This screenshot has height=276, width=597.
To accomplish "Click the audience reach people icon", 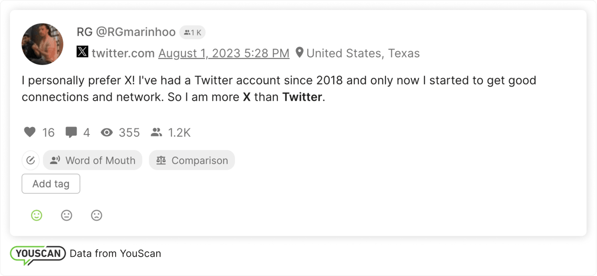I will [x=156, y=133].
